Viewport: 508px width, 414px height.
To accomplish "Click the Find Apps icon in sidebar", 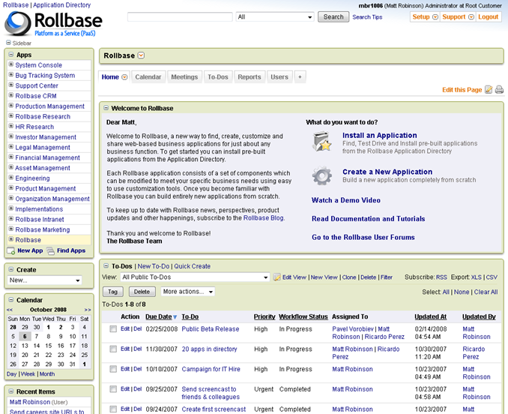I will click(x=50, y=251).
